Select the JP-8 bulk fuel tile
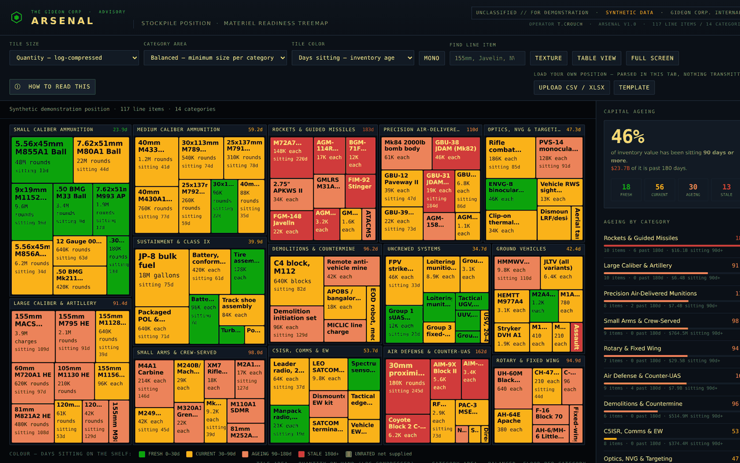The image size is (740, 463). (162, 277)
